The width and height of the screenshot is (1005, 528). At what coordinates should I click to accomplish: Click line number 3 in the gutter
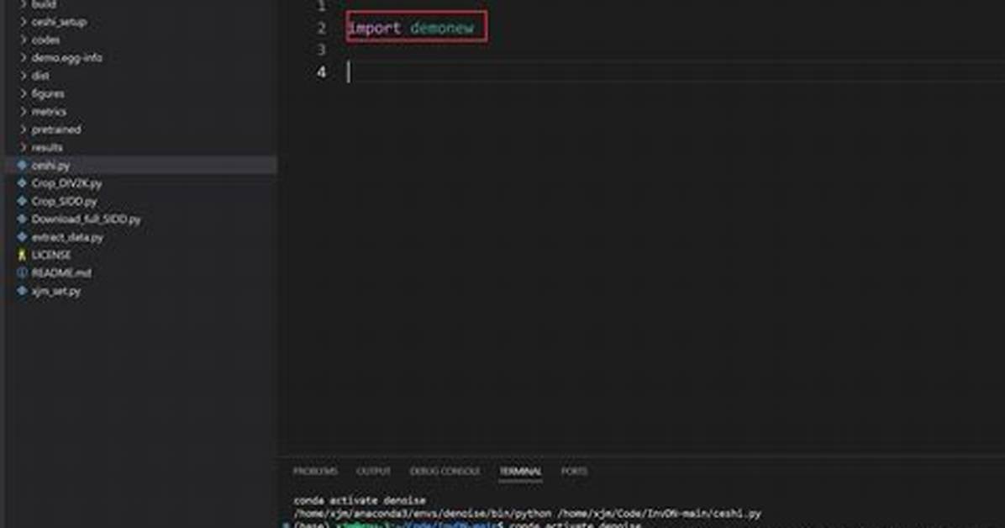point(321,50)
